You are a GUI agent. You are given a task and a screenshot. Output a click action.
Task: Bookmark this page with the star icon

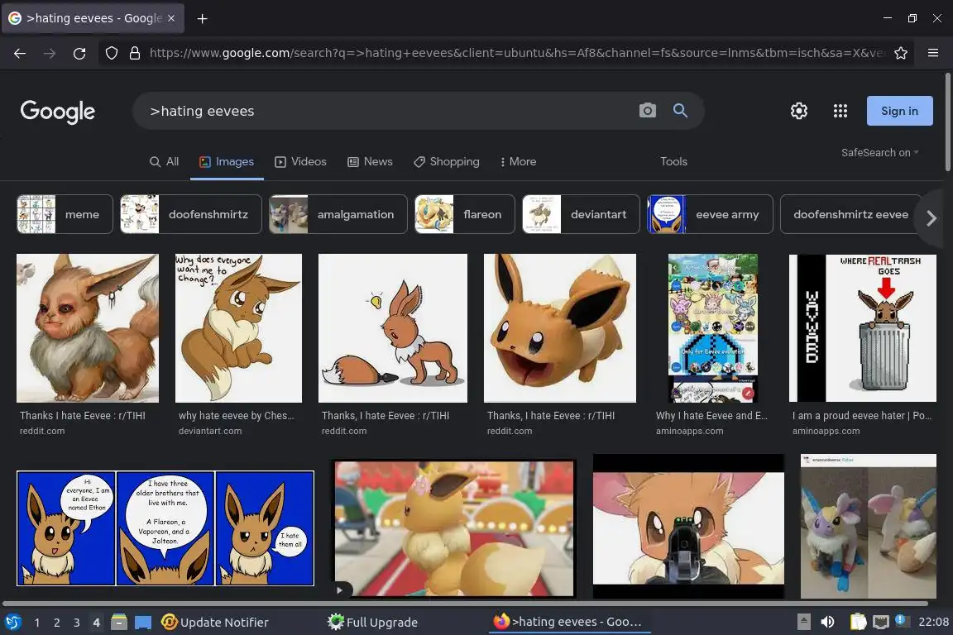pyautogui.click(x=901, y=54)
